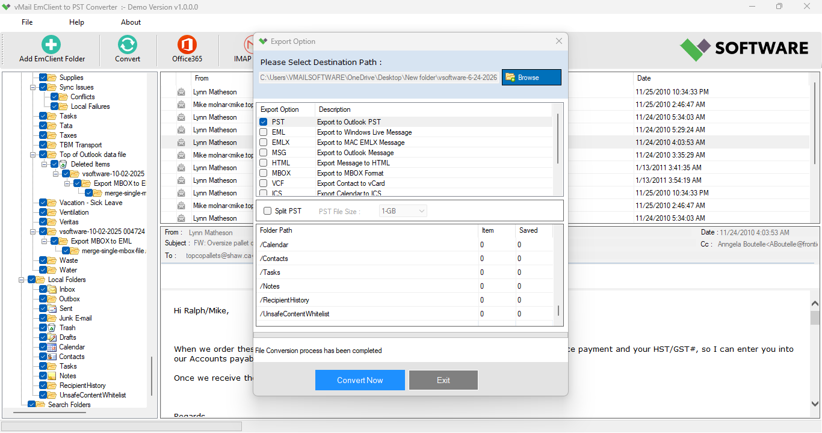822x433 pixels.
Task: Open the Help menu
Action: [x=76, y=22]
